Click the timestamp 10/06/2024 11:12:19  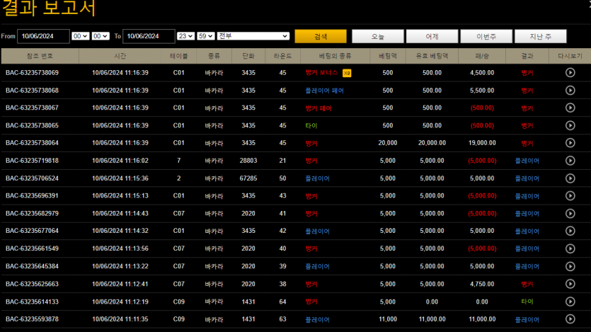click(120, 302)
